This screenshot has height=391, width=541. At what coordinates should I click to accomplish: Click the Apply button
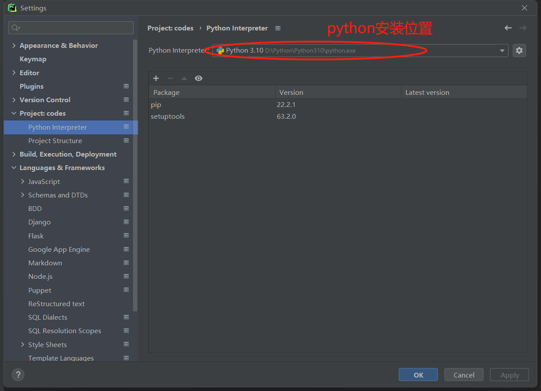[x=510, y=375]
